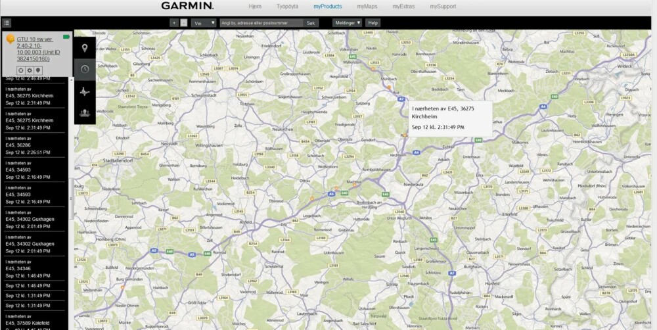Click the Kirchheim location popup on map
Image resolution: width=657 pixels, height=330 pixels.
(x=451, y=118)
